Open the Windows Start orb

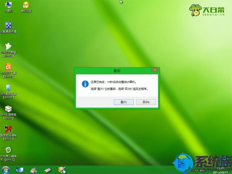(5, 170)
